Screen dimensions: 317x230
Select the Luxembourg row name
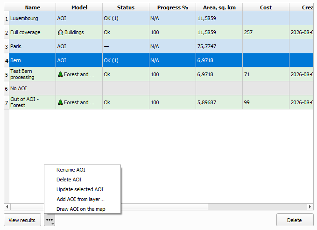click(x=24, y=18)
